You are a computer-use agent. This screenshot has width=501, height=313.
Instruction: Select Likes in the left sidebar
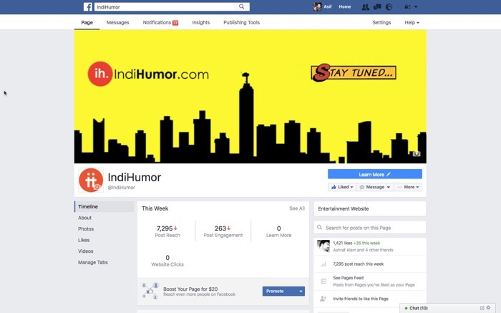(84, 240)
